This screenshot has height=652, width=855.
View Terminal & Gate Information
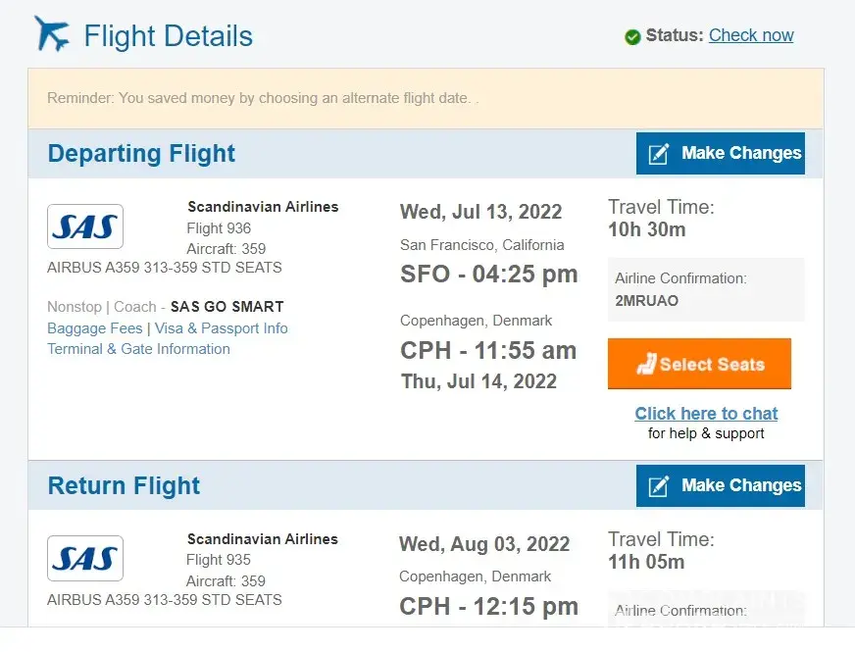tap(138, 349)
